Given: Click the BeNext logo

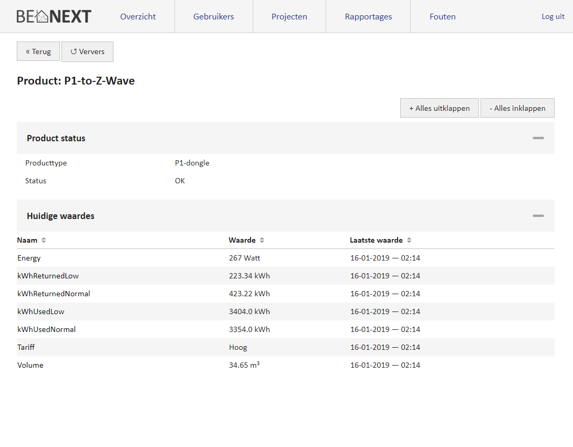Looking at the screenshot, I should (54, 16).
